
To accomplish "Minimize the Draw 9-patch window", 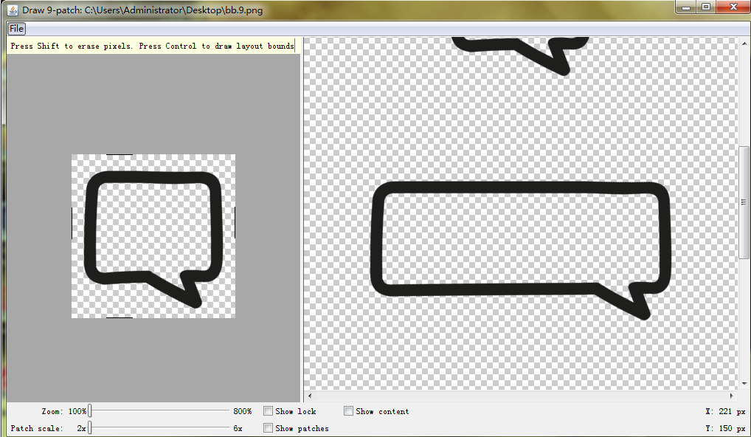I will (x=686, y=7).
